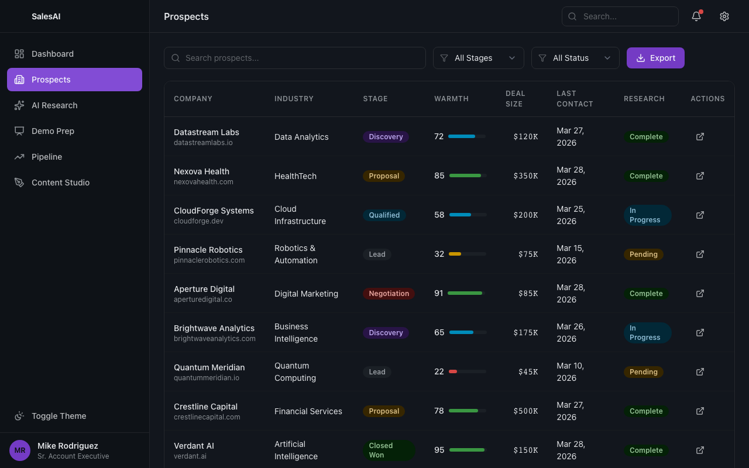Open the Pipeline trending icon

pyautogui.click(x=19, y=157)
